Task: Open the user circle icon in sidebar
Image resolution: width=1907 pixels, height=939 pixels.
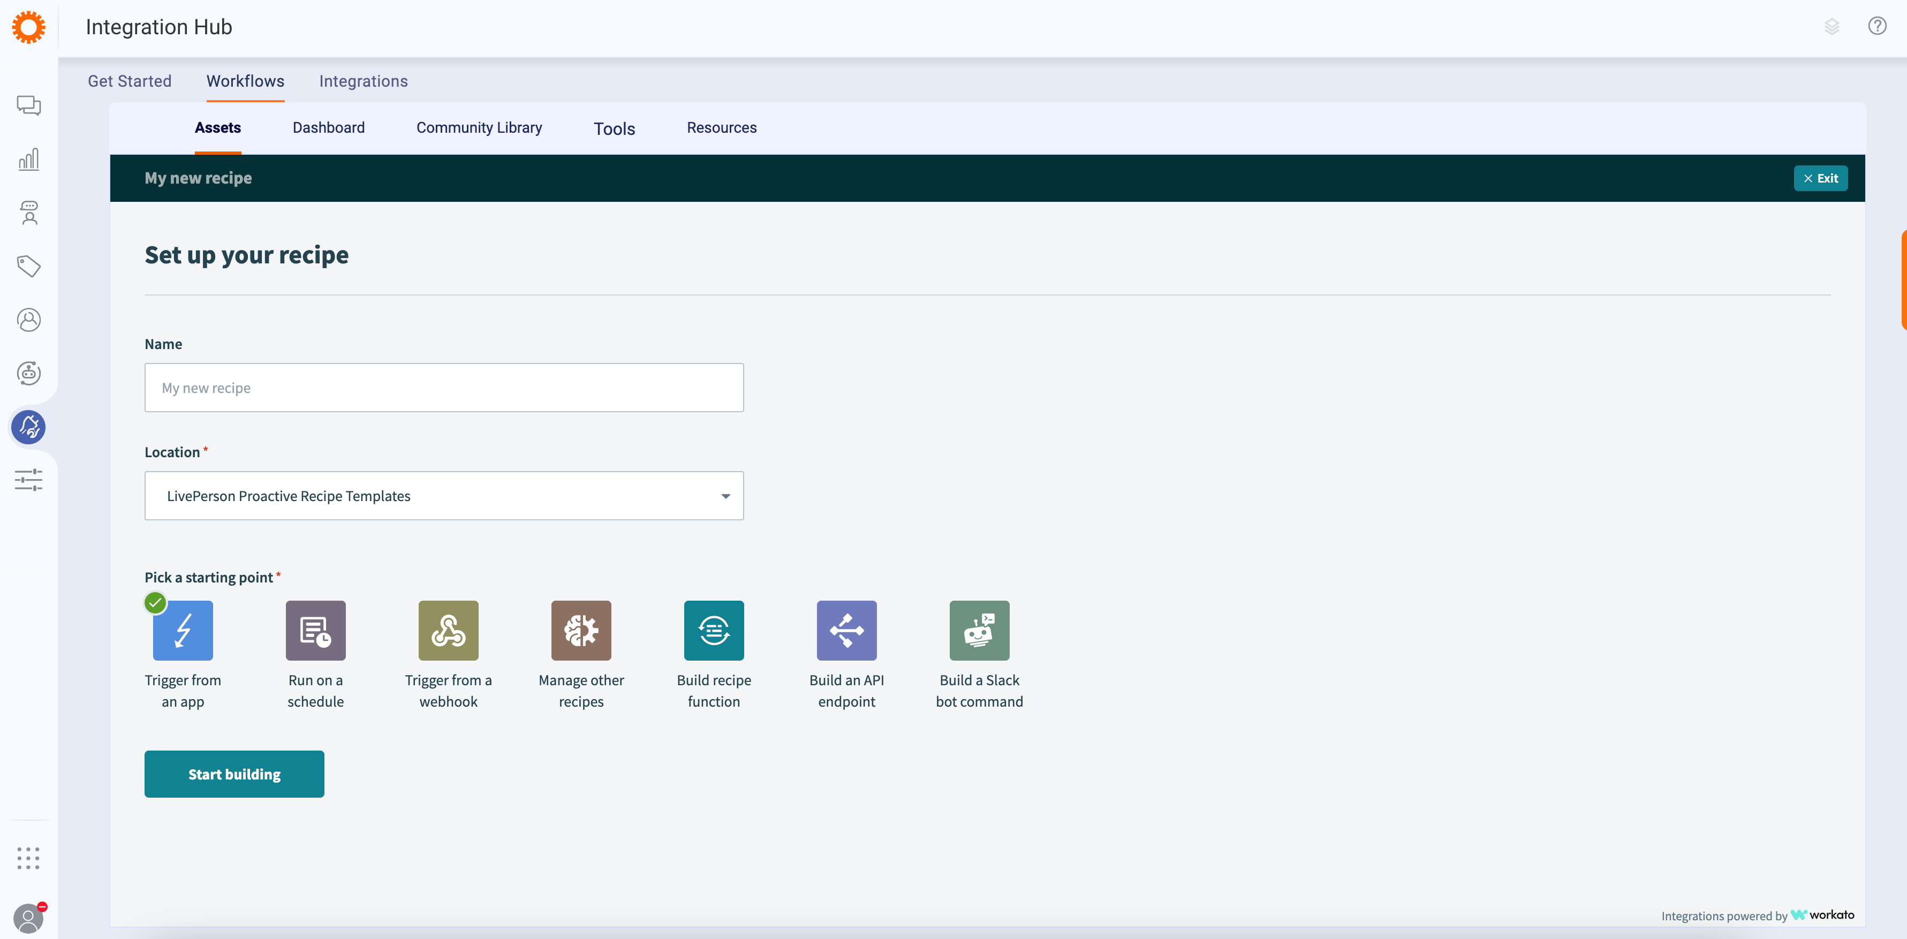Action: tap(29, 320)
